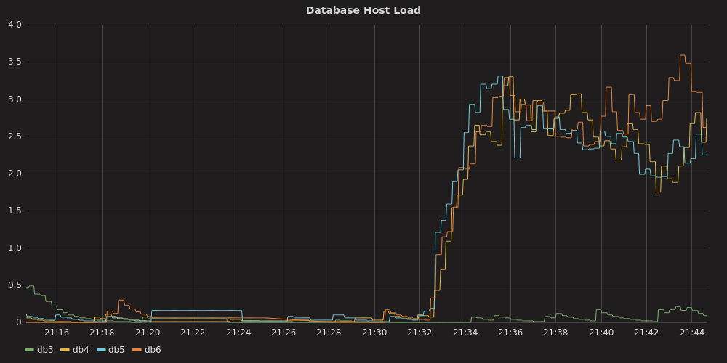
Task: Open the Database Host Load panel title menu
Action: (x=363, y=10)
